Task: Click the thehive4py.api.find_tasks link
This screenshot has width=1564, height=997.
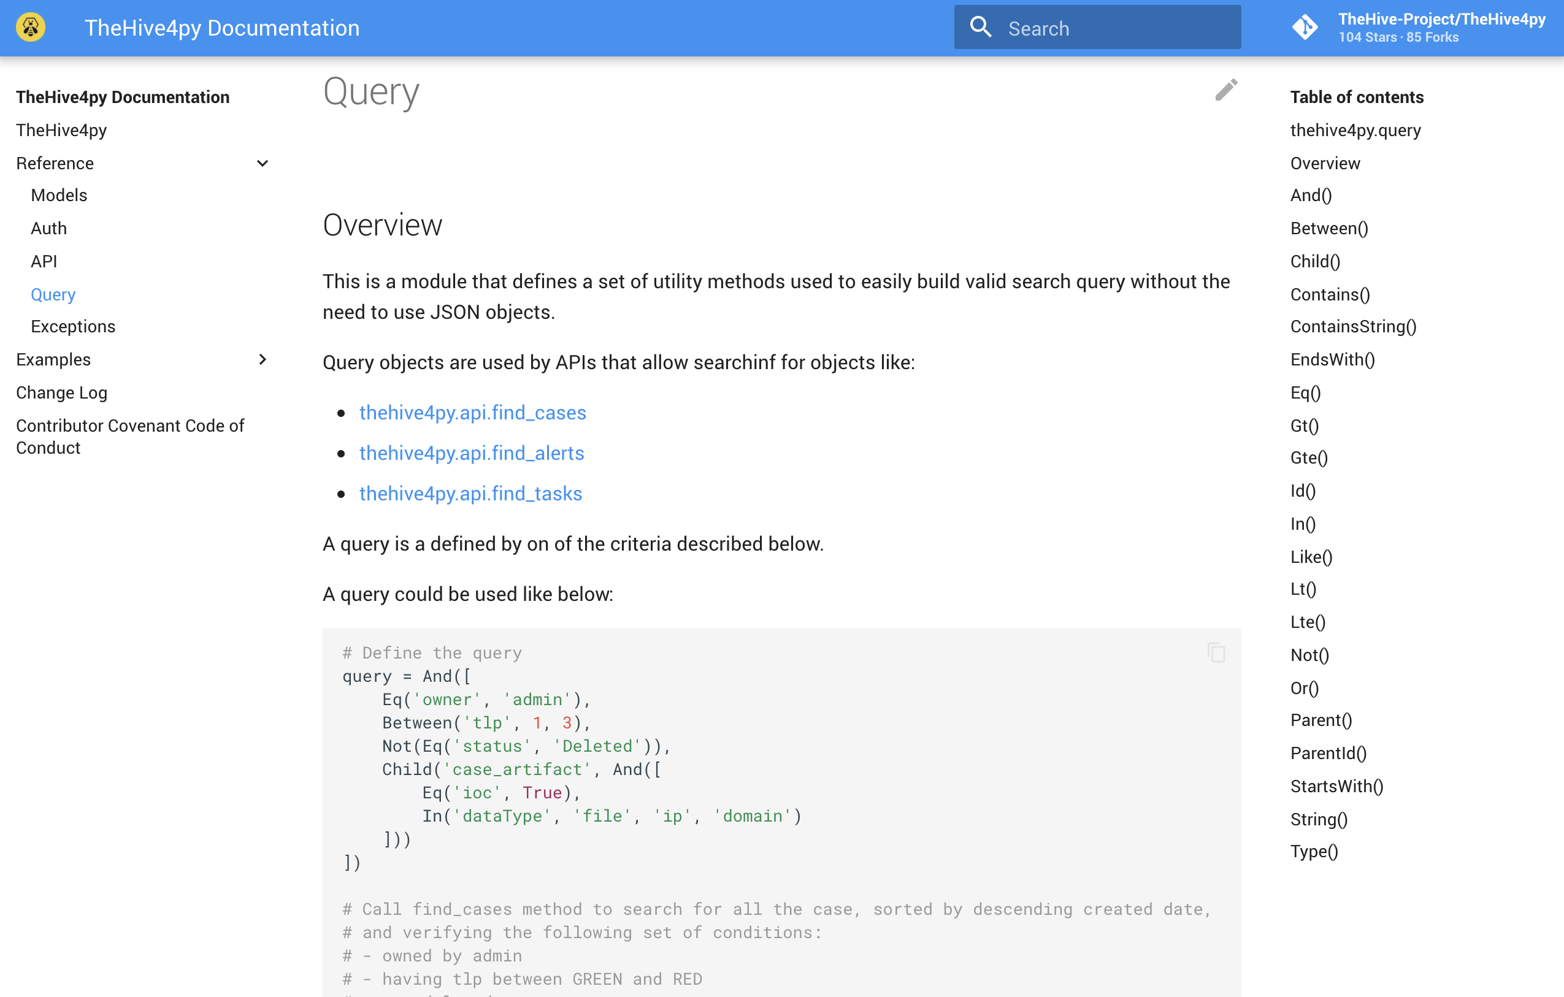Action: tap(470, 494)
